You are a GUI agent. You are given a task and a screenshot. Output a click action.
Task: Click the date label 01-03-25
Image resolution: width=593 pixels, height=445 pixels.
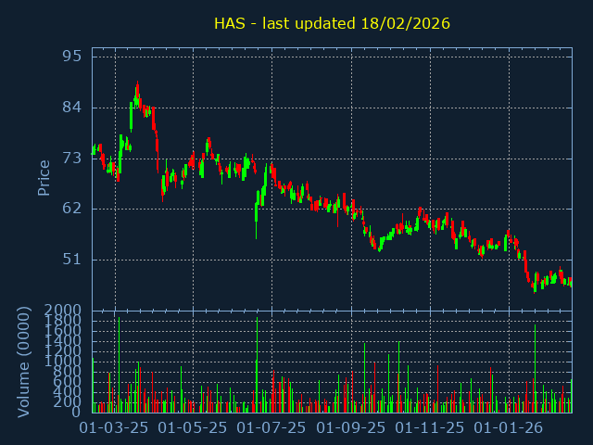[x=114, y=428]
